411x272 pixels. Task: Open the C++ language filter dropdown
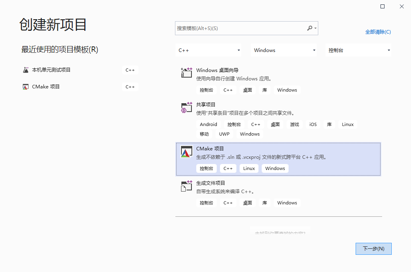pyautogui.click(x=208, y=50)
